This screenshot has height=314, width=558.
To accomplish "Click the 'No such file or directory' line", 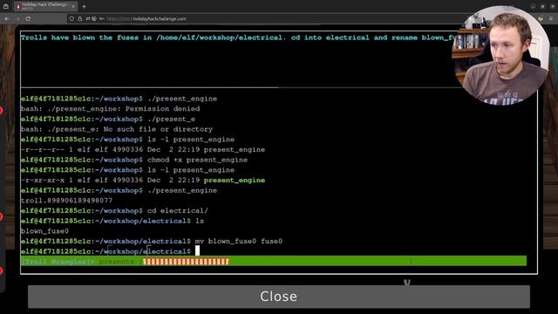I will click(x=117, y=129).
